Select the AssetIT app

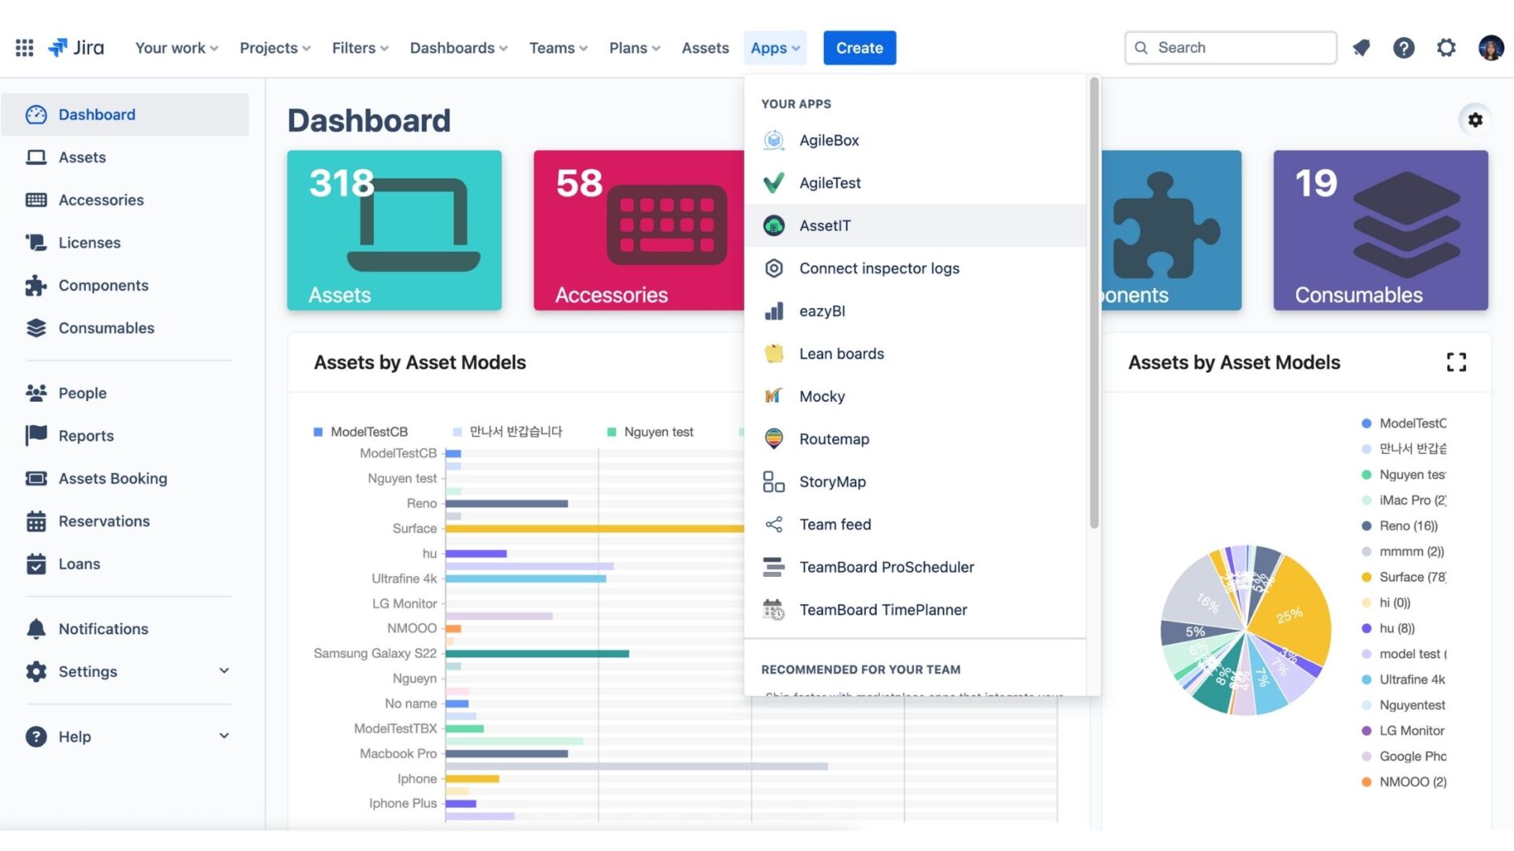click(x=826, y=225)
